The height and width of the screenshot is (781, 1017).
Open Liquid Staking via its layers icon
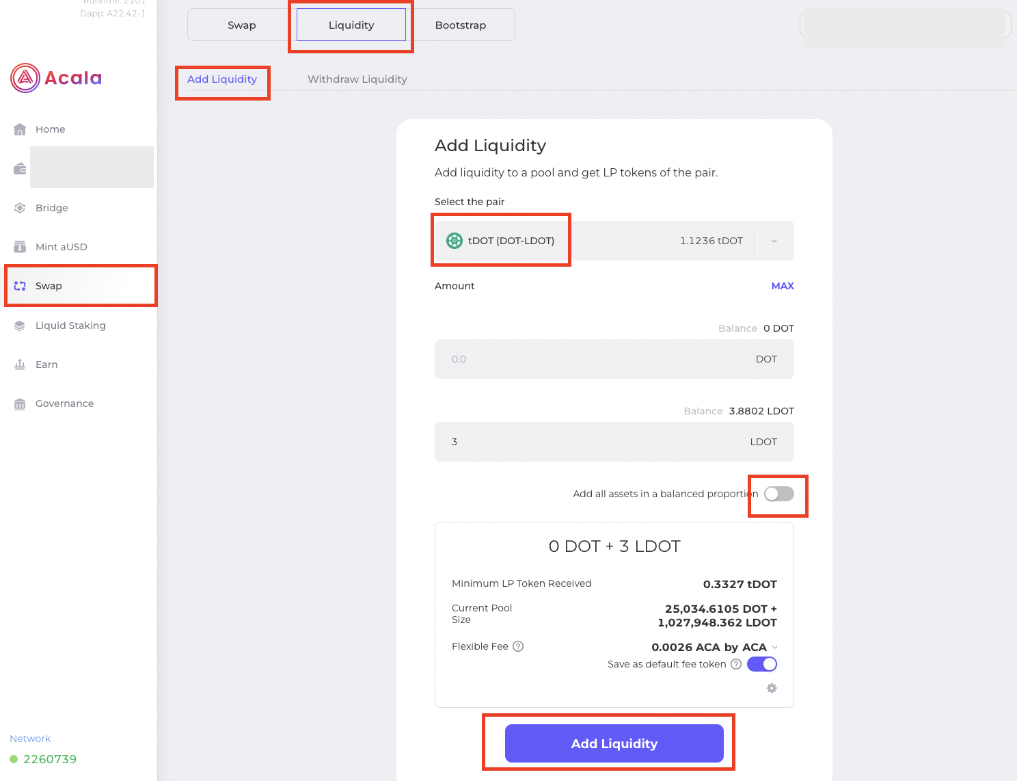[x=20, y=326]
